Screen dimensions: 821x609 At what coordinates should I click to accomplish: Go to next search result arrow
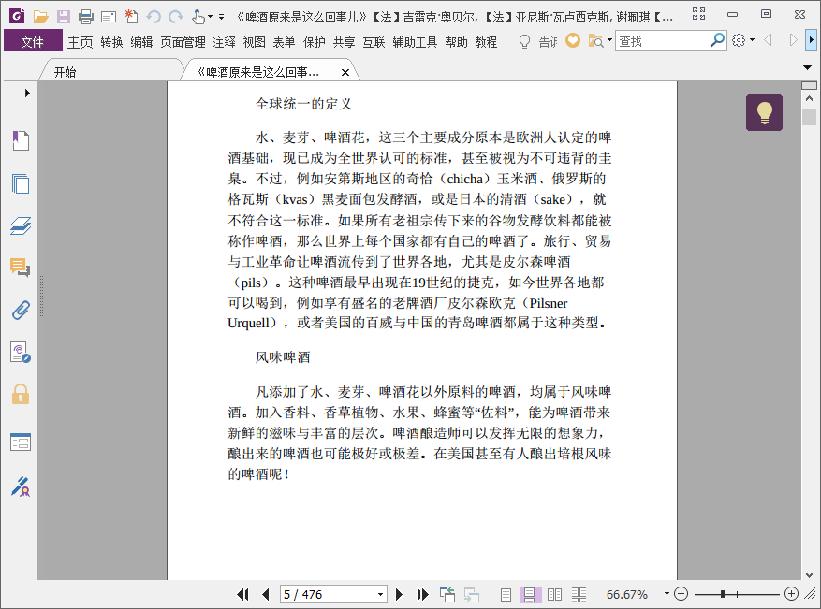pyautogui.click(x=793, y=40)
